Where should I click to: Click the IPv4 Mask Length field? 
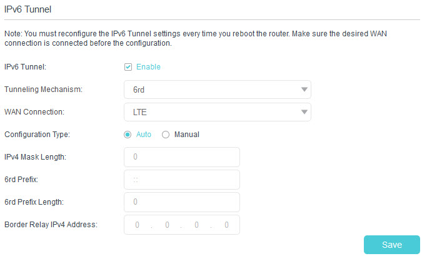pos(182,156)
